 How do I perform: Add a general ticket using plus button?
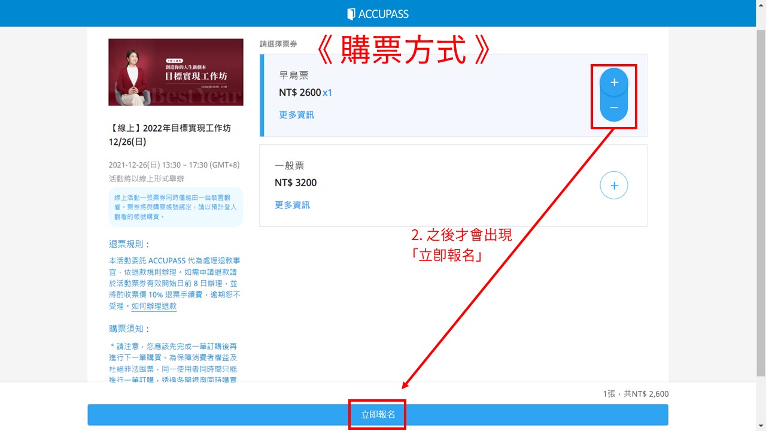click(613, 186)
